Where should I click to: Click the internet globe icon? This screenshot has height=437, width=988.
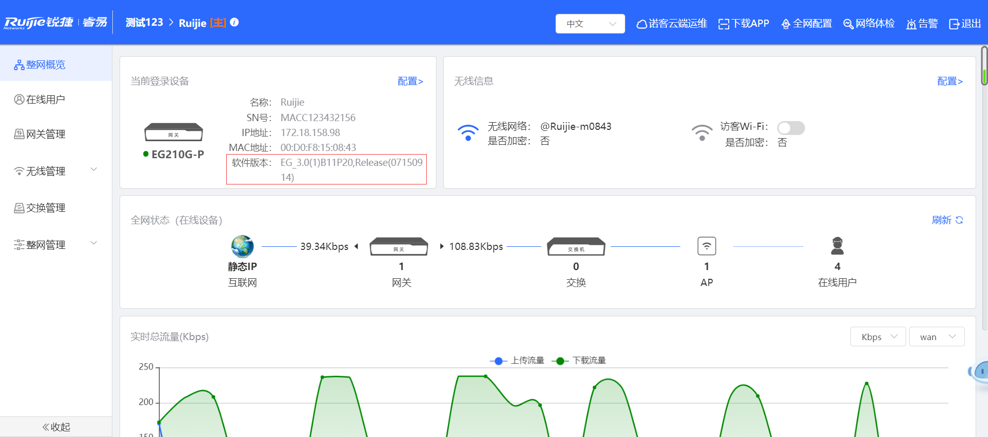point(242,246)
